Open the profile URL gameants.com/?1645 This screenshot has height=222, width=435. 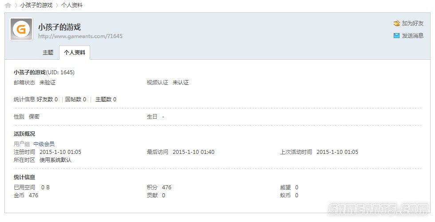click(80, 36)
